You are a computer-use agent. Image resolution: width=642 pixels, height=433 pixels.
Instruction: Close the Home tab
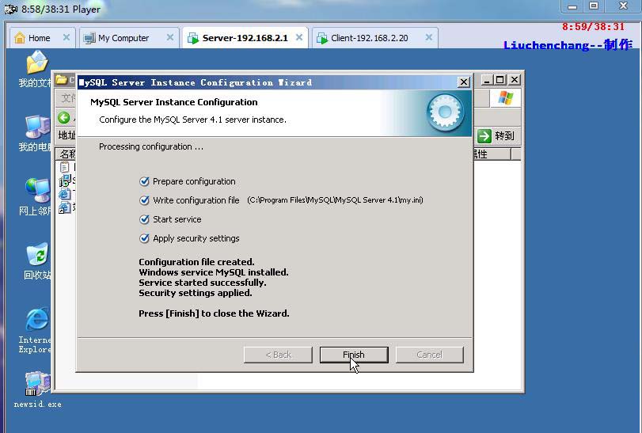[66, 38]
